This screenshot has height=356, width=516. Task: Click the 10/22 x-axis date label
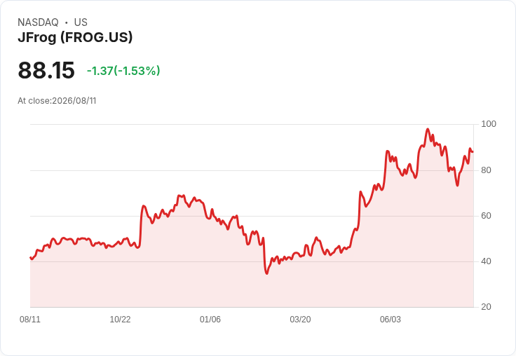(x=120, y=319)
